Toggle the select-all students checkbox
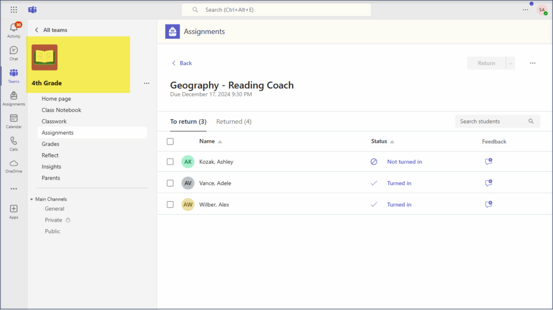 coord(170,141)
